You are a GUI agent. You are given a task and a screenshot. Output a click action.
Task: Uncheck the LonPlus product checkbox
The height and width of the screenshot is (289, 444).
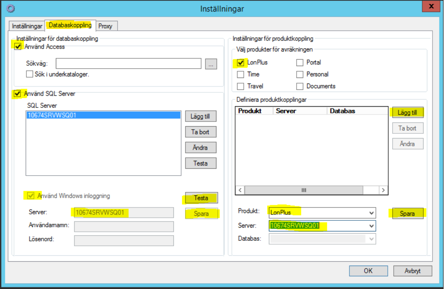pyautogui.click(x=240, y=63)
